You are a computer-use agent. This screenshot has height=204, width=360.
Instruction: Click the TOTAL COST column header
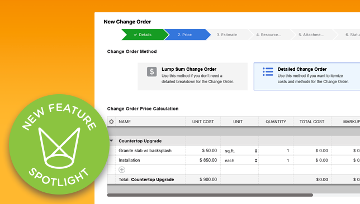312,122
